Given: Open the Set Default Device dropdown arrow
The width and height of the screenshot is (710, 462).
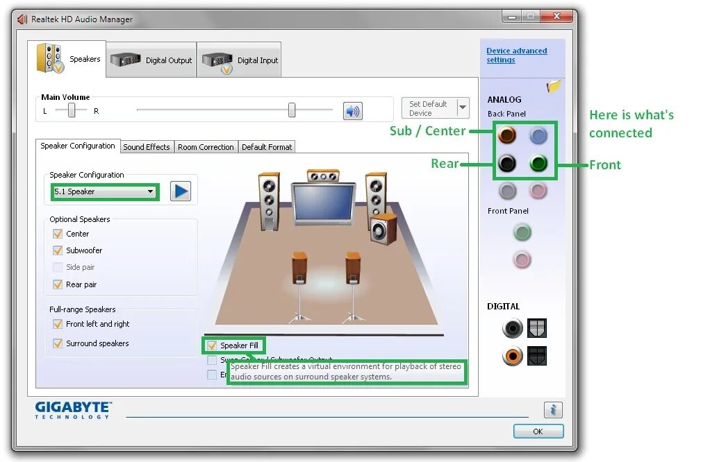Looking at the screenshot, I should [463, 108].
